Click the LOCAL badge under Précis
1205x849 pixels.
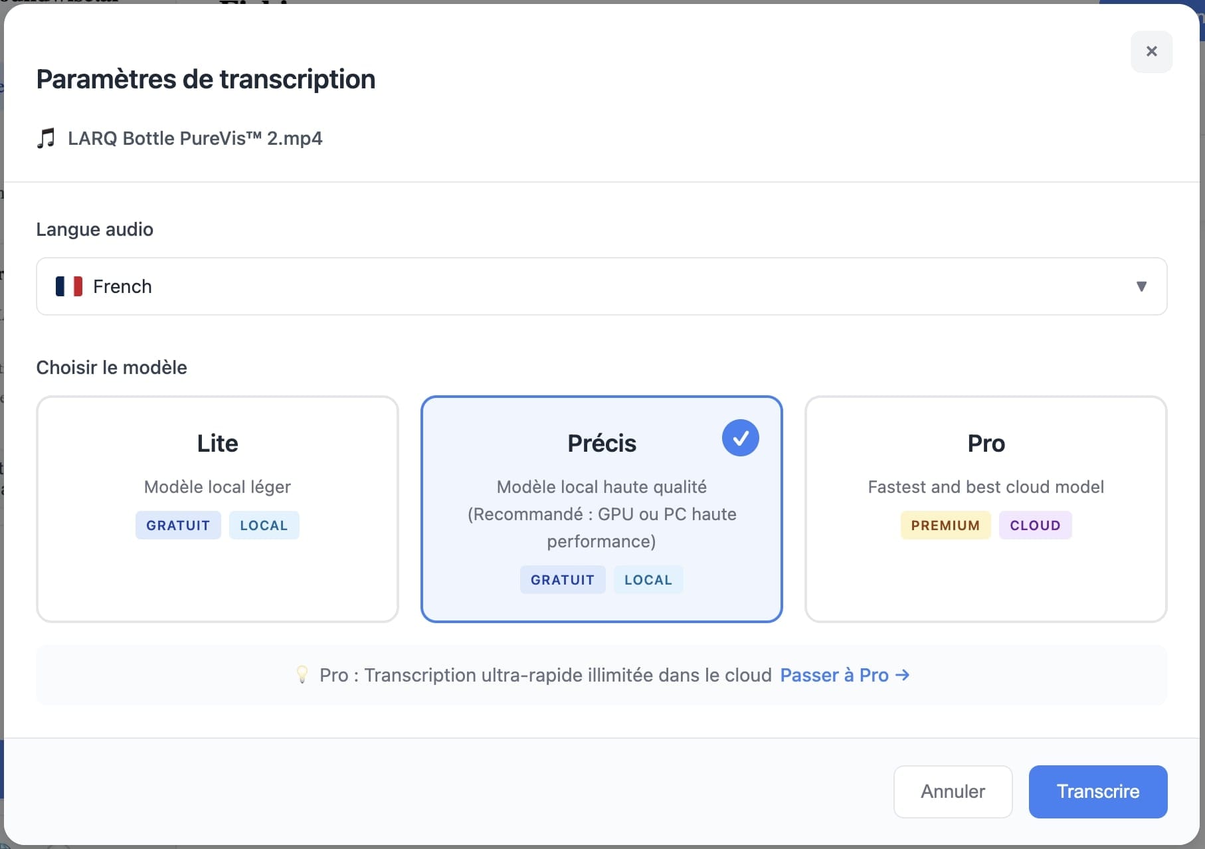click(x=648, y=580)
